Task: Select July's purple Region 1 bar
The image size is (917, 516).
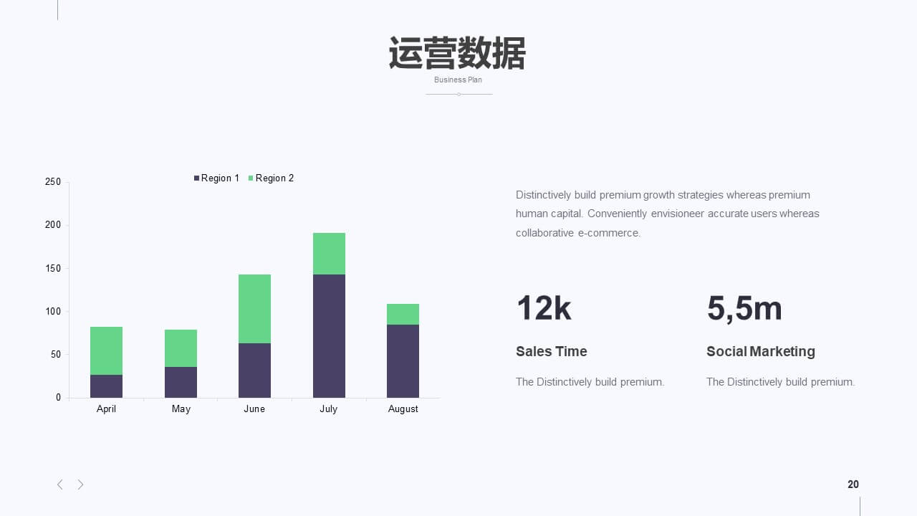Action: click(x=329, y=336)
